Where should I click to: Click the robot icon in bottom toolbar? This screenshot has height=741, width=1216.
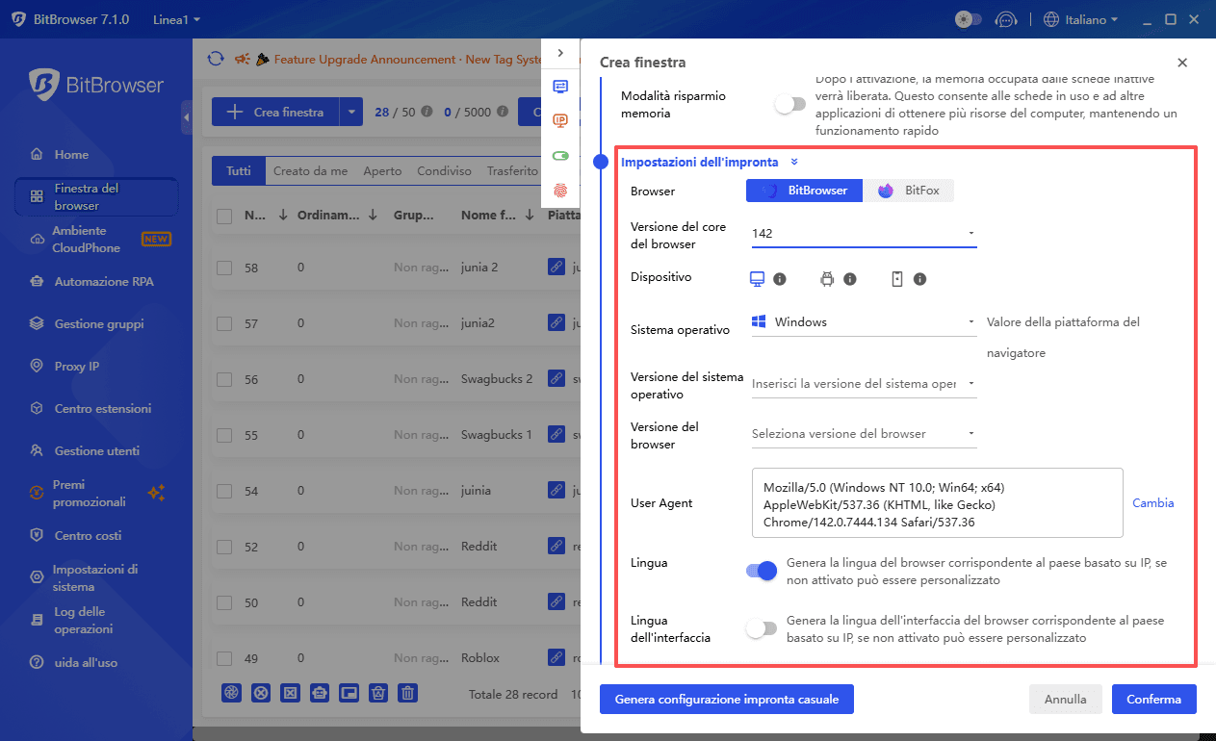[x=320, y=693]
